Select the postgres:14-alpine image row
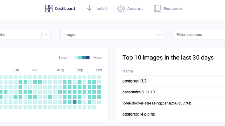The width and height of the screenshot is (225, 126). point(174,114)
